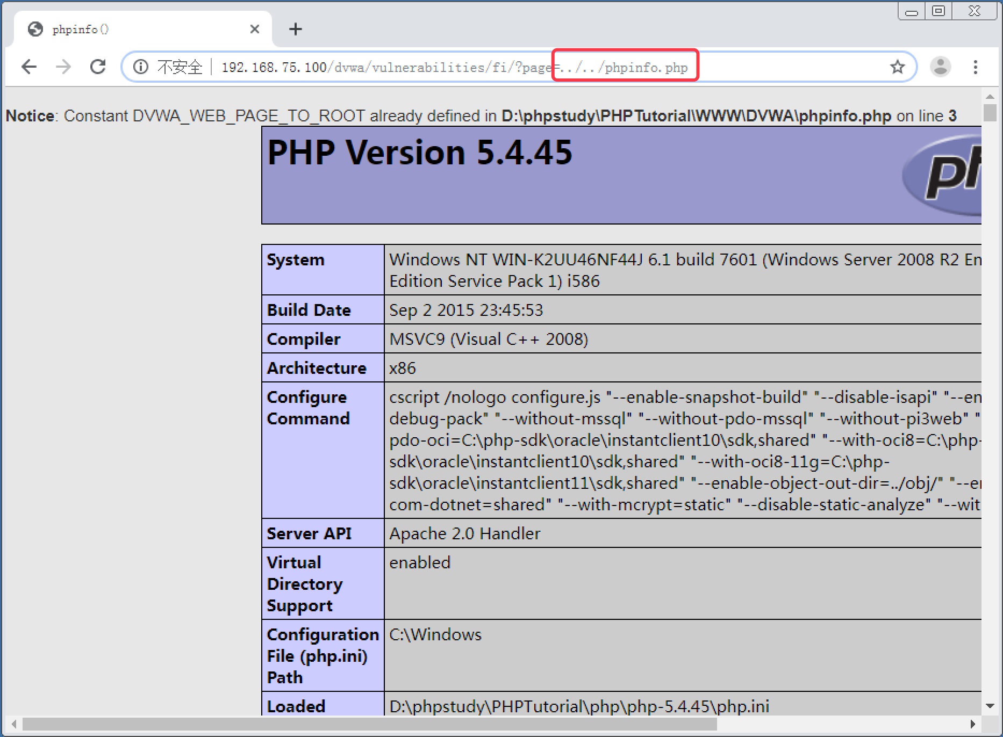Image resolution: width=1003 pixels, height=737 pixels.
Task: Open the user profile avatar menu
Action: click(941, 67)
